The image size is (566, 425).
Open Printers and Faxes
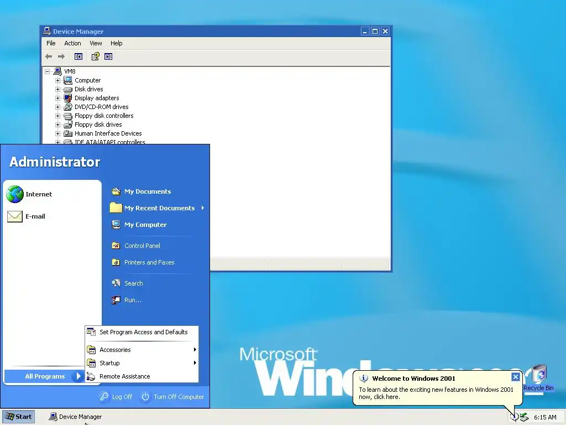coord(143,262)
